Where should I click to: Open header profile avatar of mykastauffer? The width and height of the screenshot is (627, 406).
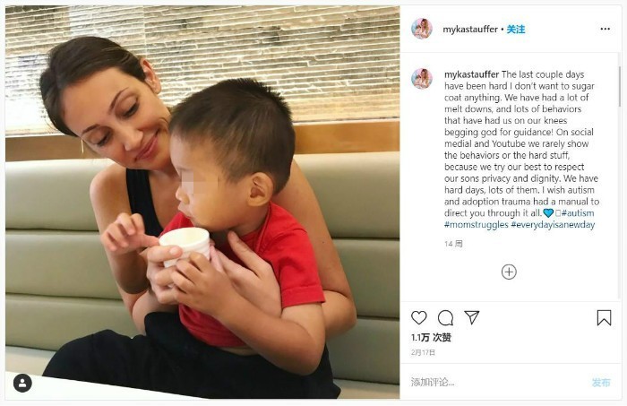click(422, 29)
